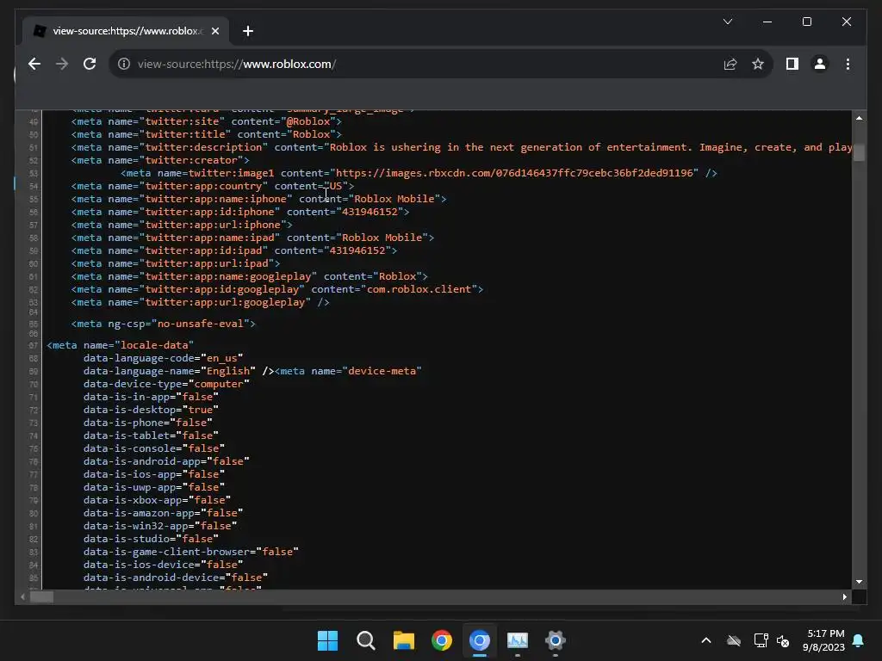Image resolution: width=882 pixels, height=661 pixels.
Task: Open the browser side panel
Action: coord(792,64)
